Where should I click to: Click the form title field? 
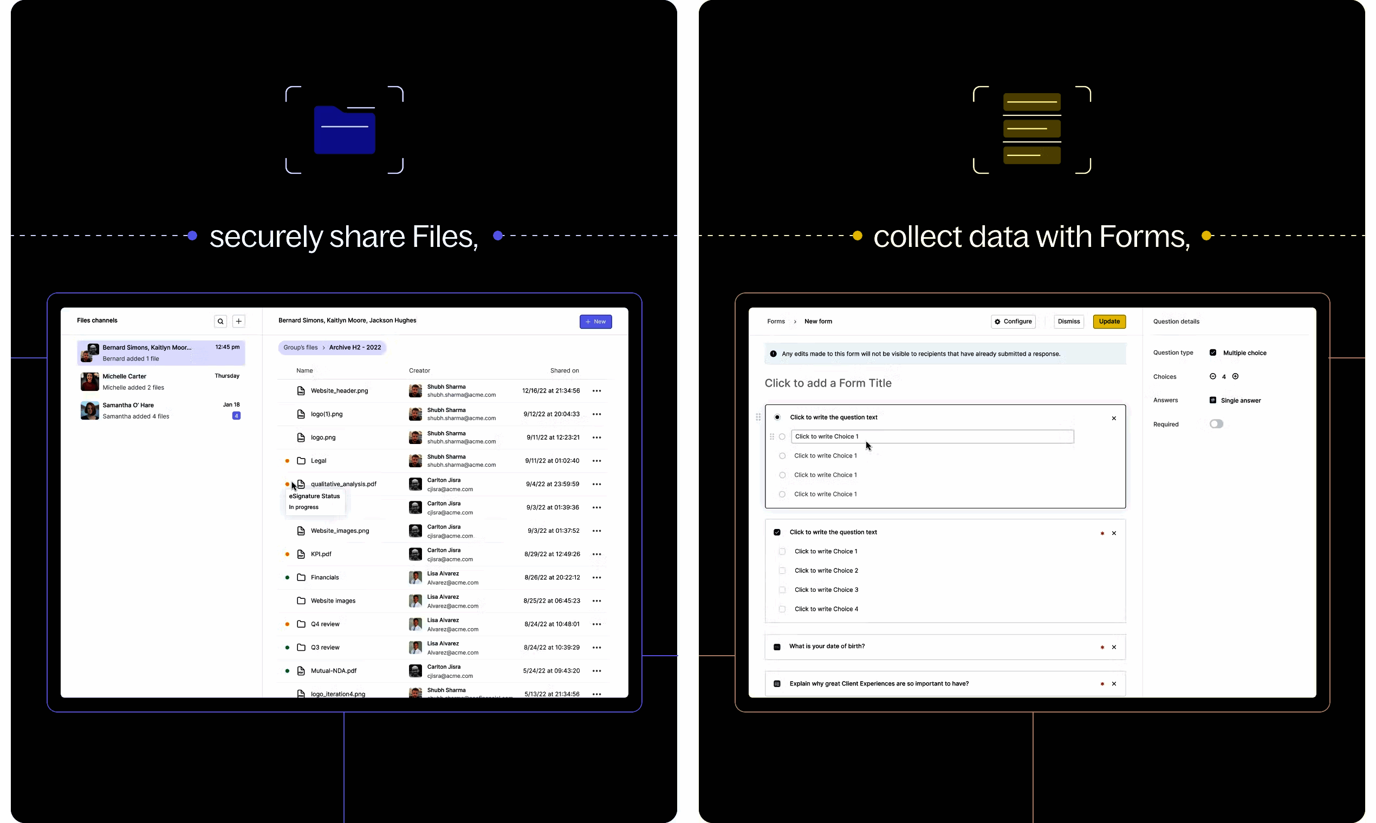828,383
